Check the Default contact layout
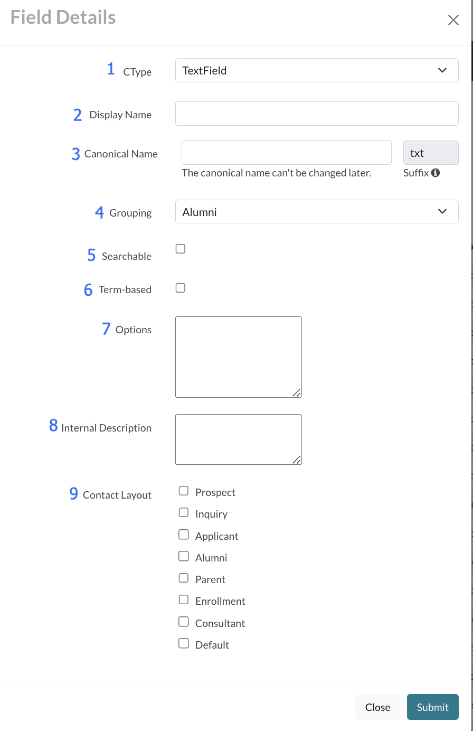This screenshot has width=473, height=731. click(183, 643)
